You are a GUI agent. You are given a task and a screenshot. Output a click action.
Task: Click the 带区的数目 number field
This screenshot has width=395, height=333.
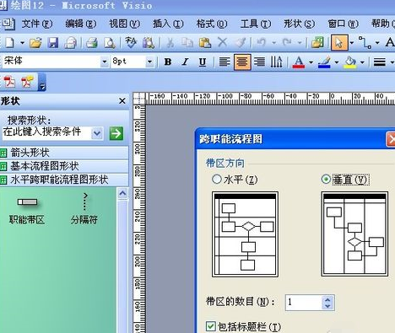(x=303, y=303)
